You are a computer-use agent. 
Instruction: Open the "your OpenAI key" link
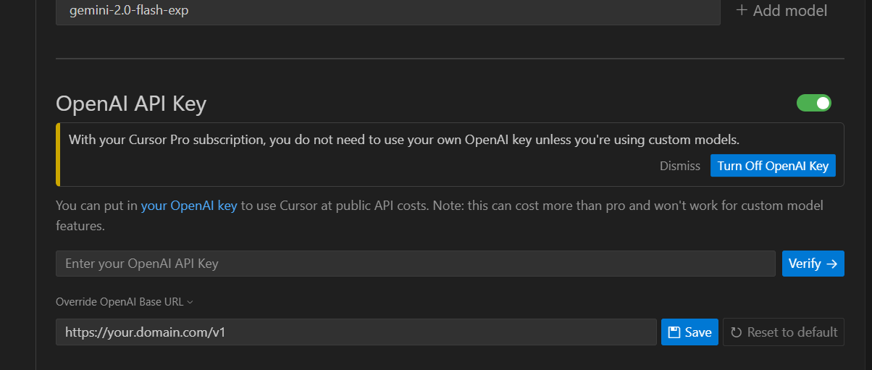189,206
